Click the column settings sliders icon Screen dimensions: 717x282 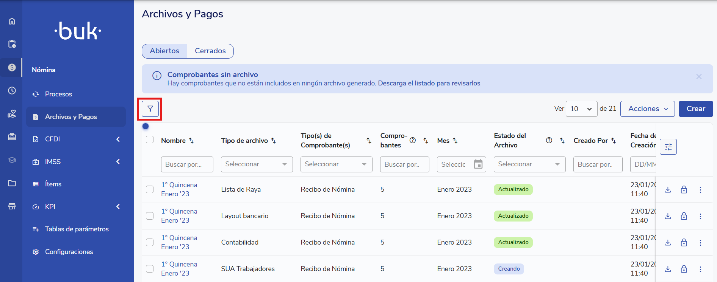pyautogui.click(x=668, y=147)
